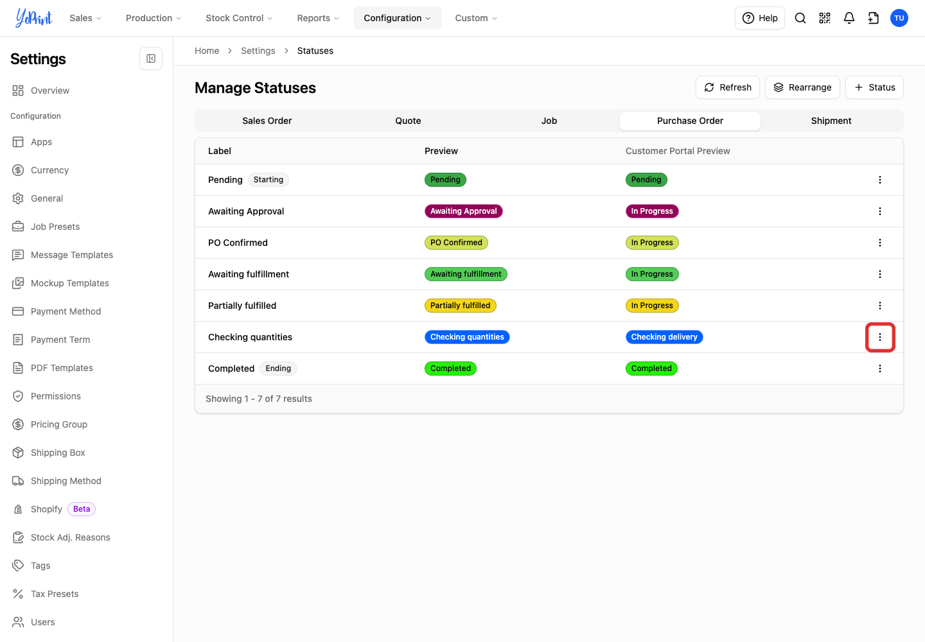Expand the Stock Control dropdown menu
This screenshot has height=642, width=925.
[x=239, y=18]
